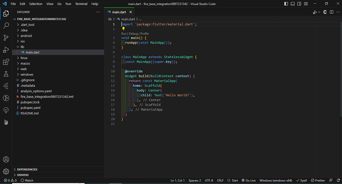
Task: Open the Terminal menu
Action: [81, 4]
